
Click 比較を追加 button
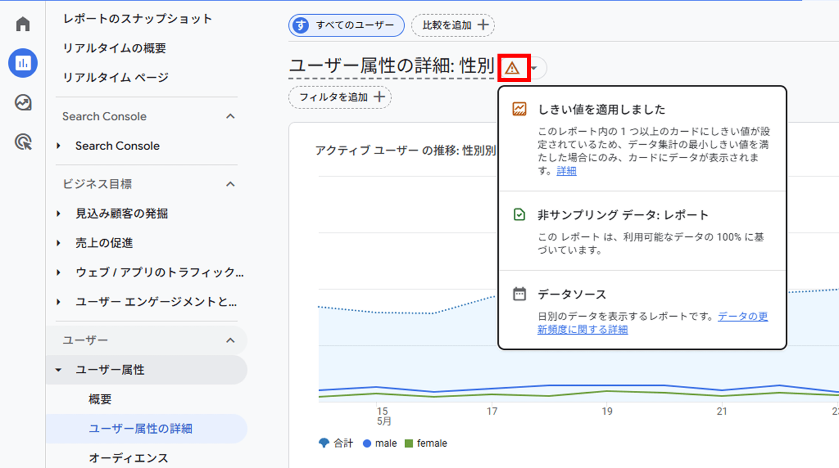(x=453, y=25)
